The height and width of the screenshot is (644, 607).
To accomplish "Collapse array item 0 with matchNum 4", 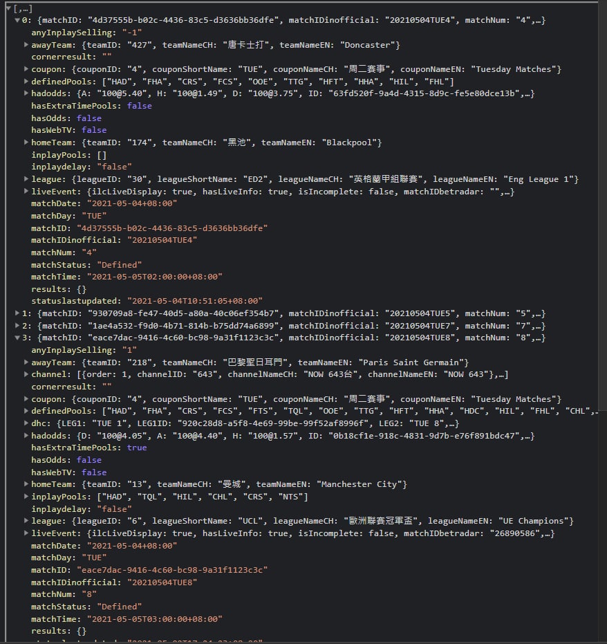I will click(17, 21).
